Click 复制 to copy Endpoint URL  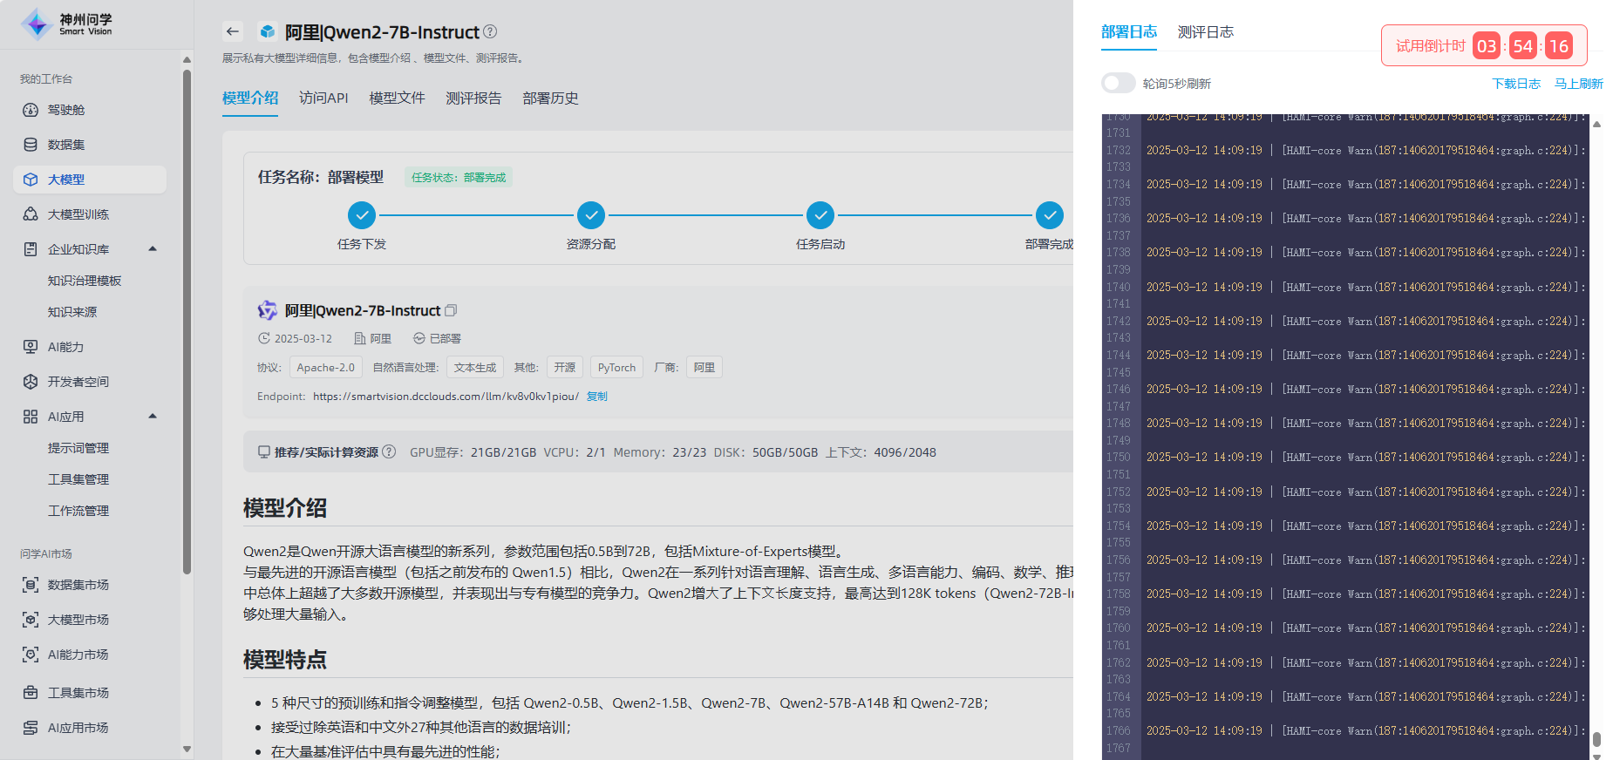[x=597, y=397]
